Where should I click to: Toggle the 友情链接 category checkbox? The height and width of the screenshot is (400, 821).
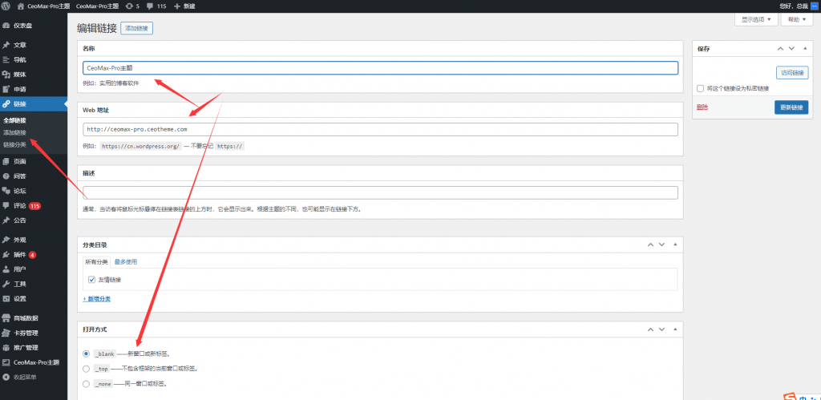point(91,280)
